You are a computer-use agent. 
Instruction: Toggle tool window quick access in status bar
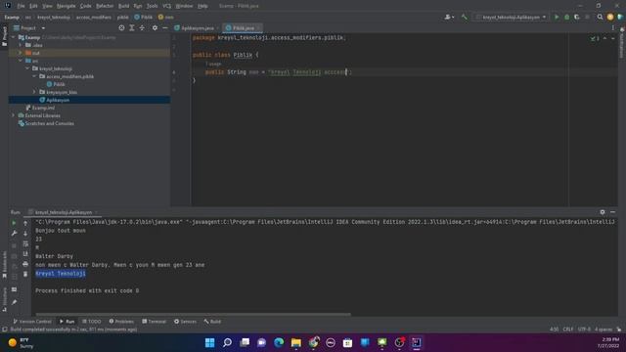point(4,330)
